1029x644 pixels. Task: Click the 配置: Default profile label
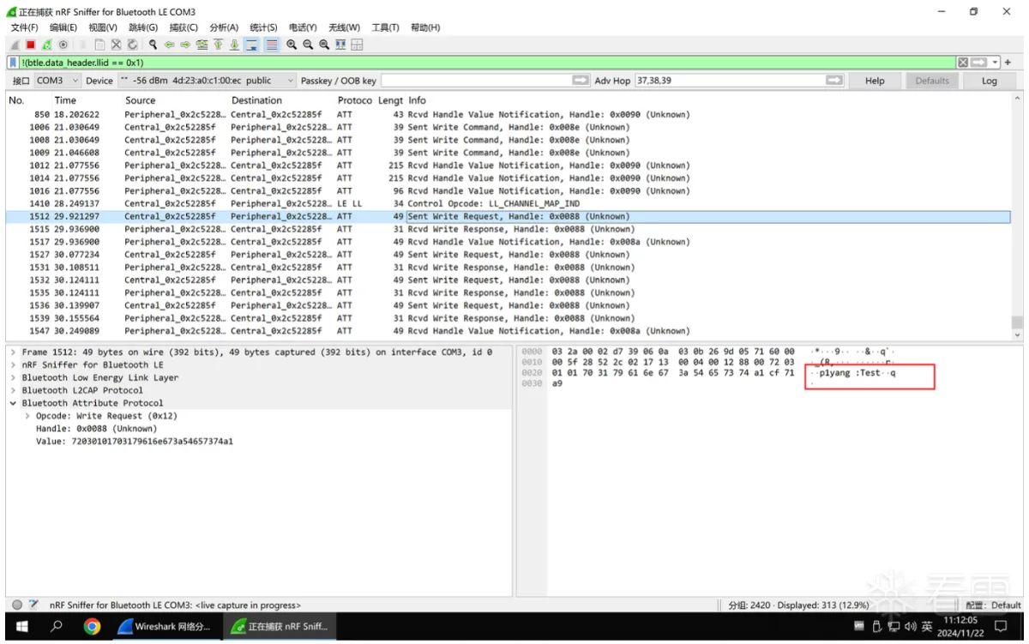(993, 605)
